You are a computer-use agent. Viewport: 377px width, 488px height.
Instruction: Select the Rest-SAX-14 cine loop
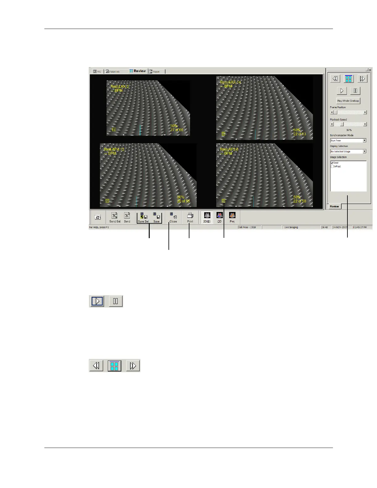click(x=265, y=108)
